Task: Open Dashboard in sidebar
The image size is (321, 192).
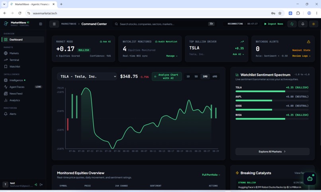Action: [x=23, y=40]
